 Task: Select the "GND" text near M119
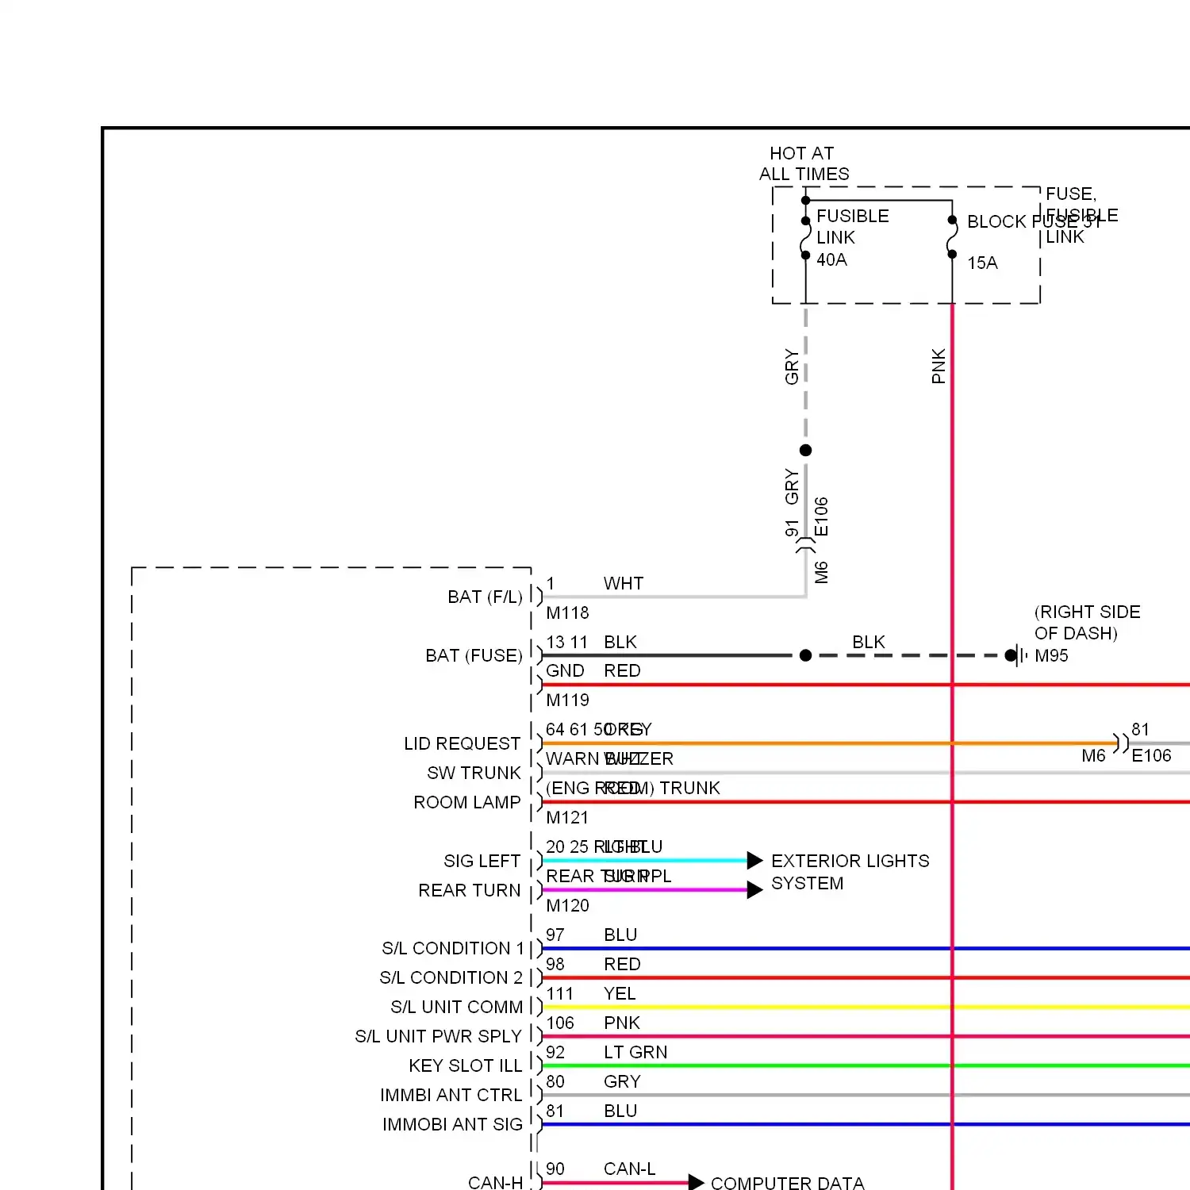(565, 670)
